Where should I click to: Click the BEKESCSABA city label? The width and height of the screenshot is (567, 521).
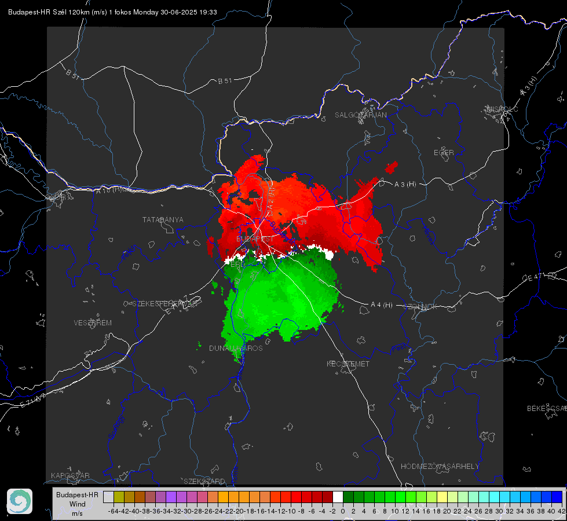click(546, 409)
